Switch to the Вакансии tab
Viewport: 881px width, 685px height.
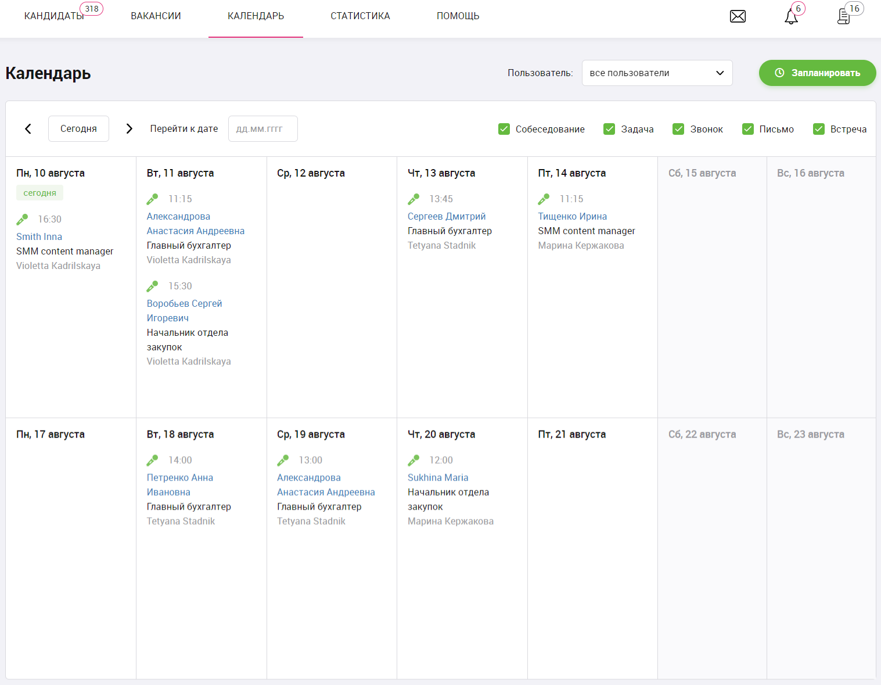pos(156,16)
